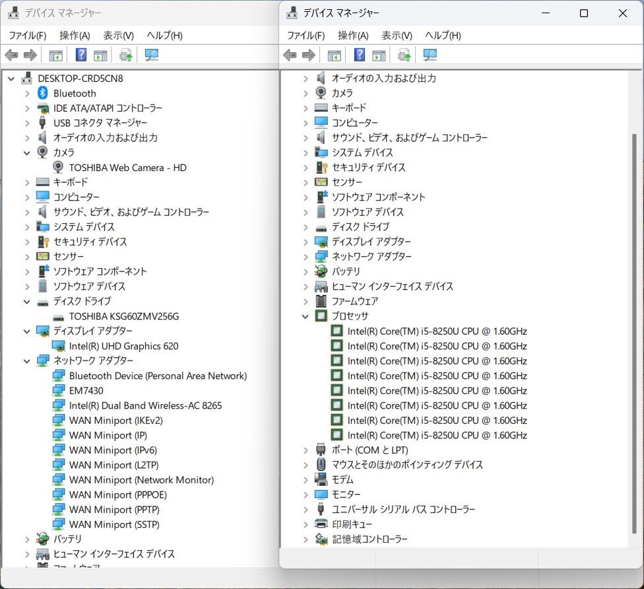
Task: Click the Bluetooth device category icon
Action: click(x=43, y=93)
